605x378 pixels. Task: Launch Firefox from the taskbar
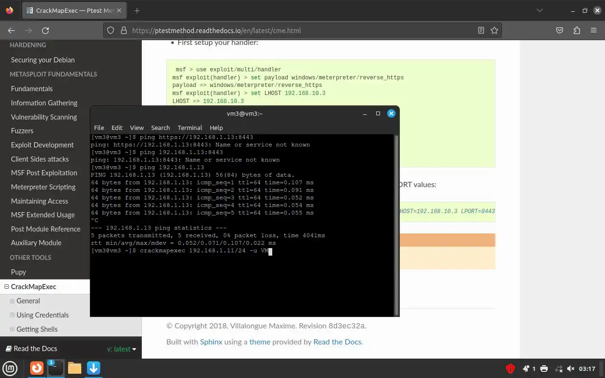[36, 368]
